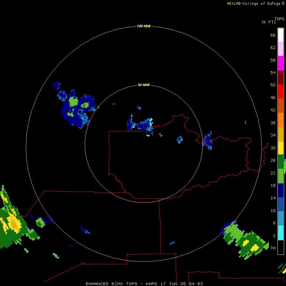This screenshot has width=286, height=286.
Task: Click the "26" legend value
Action: tap(273, 160)
